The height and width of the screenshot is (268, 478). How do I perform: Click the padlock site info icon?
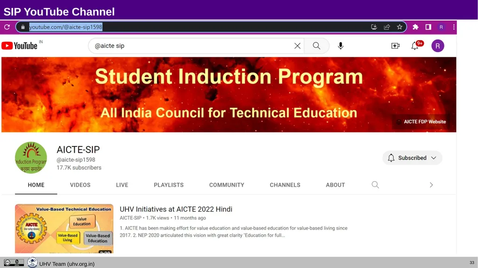[x=23, y=27]
